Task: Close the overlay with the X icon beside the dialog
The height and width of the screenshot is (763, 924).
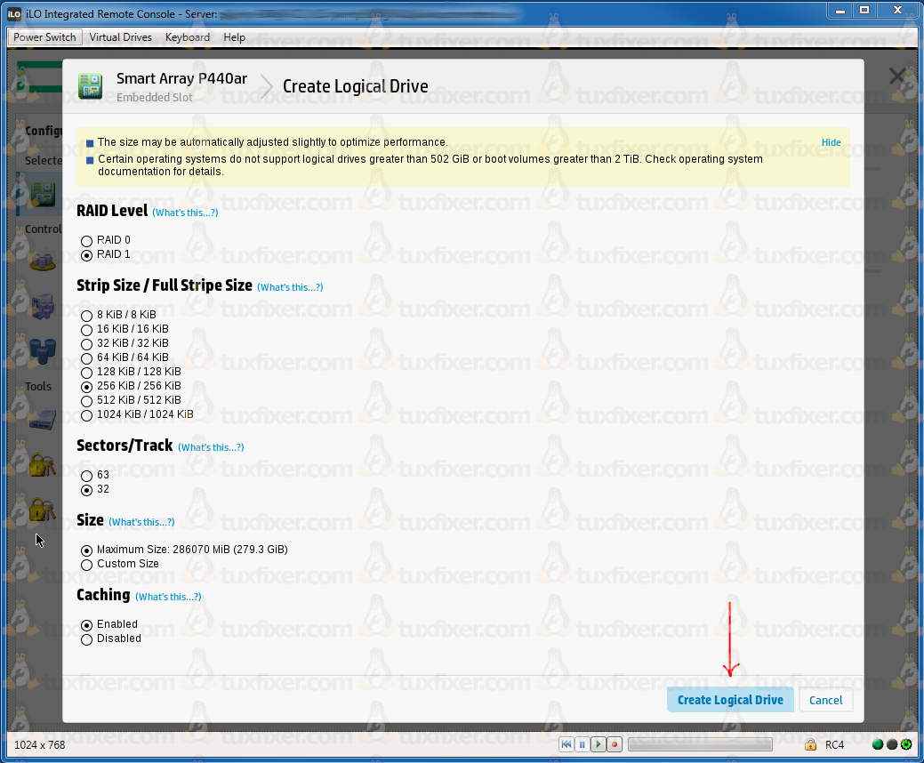Action: coord(897,76)
